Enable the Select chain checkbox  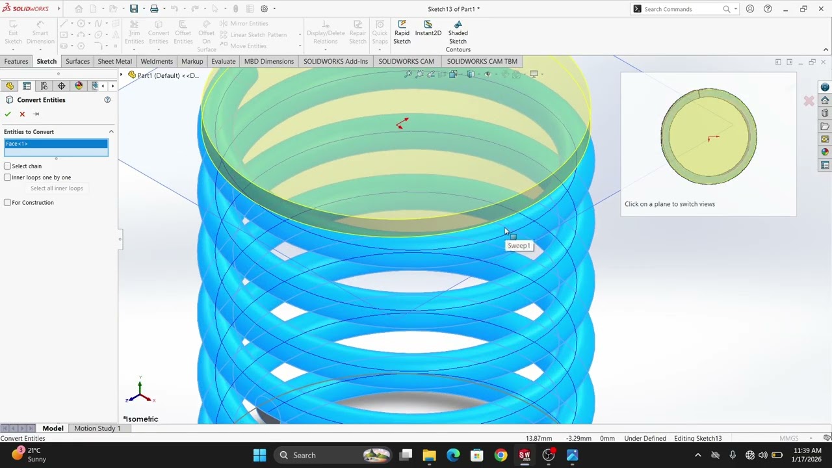click(8, 166)
